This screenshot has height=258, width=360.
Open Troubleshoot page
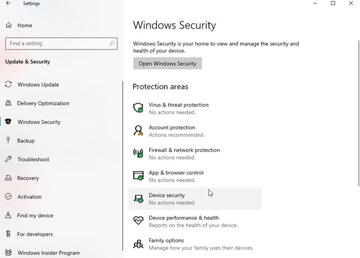(34, 159)
